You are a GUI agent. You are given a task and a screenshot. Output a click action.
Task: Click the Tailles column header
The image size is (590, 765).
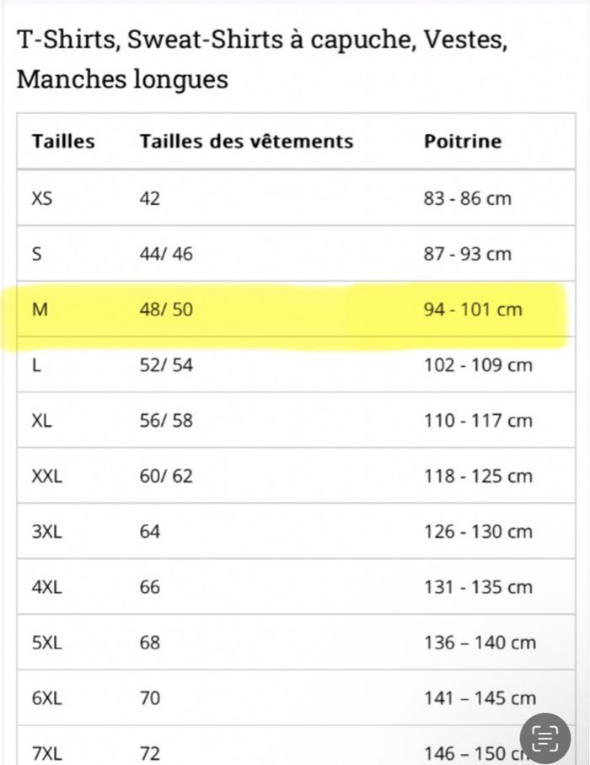tap(63, 142)
